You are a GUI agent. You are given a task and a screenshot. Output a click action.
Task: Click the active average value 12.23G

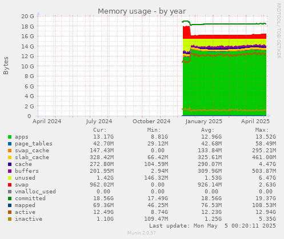(211, 212)
